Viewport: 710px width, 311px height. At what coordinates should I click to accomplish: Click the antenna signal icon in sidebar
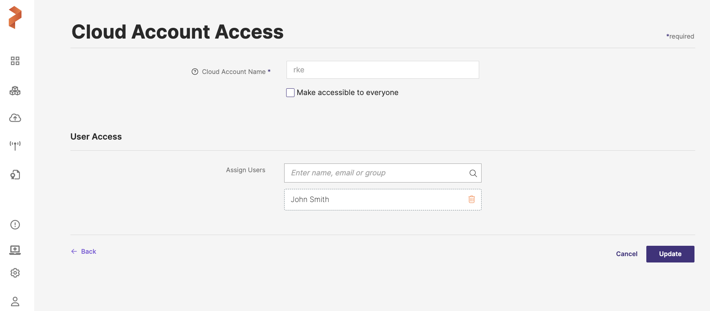point(15,146)
